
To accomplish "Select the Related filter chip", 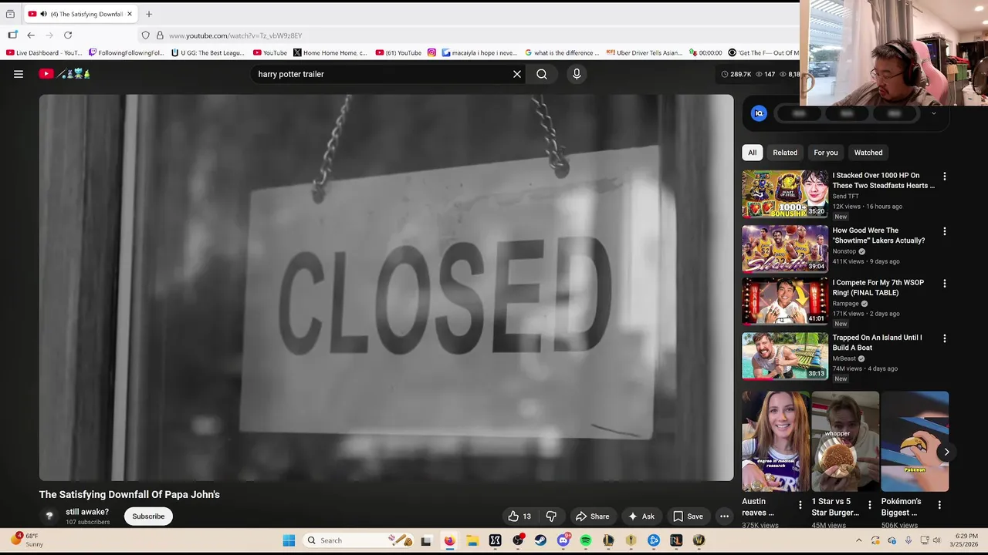I will tap(785, 153).
